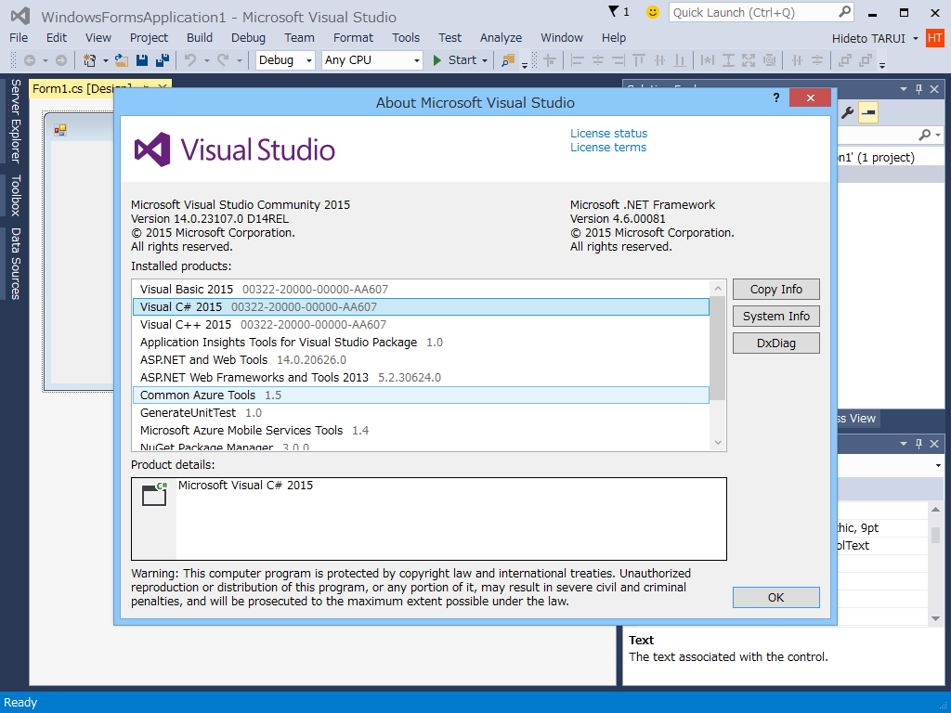Open the Redo history dropdown arrow
This screenshot has width=951, height=713.
coord(239,60)
